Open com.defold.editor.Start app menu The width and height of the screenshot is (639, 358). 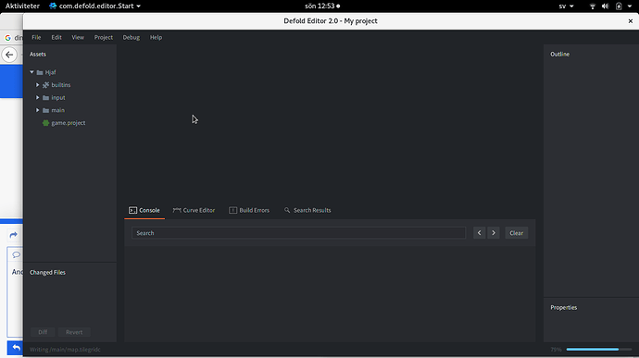[95, 6]
